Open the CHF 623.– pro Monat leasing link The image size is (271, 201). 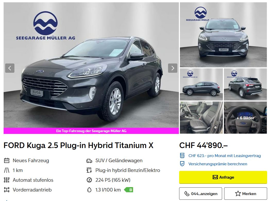pyautogui.click(x=224, y=156)
